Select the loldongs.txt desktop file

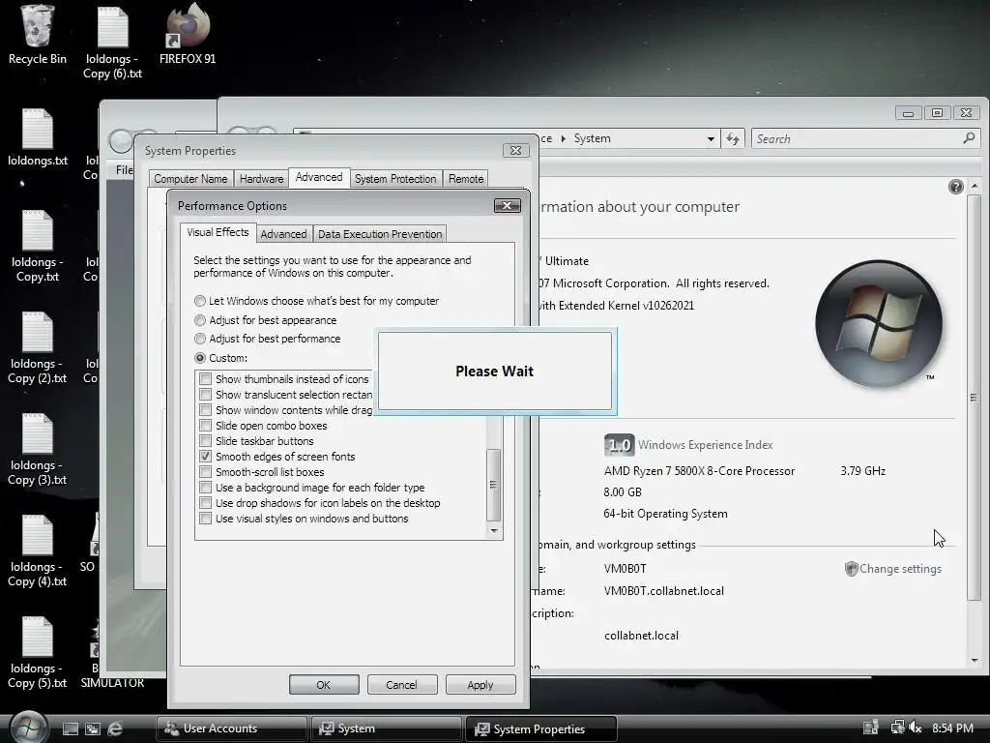tap(38, 137)
